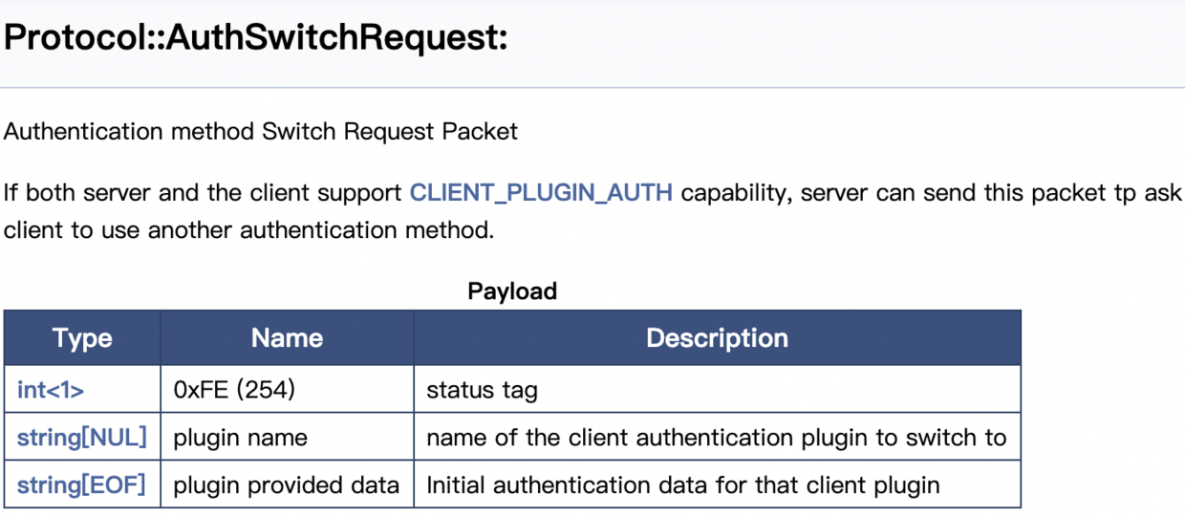This screenshot has width=1185, height=517.
Task: Click the "plugin name" cell
Action: tap(240, 438)
